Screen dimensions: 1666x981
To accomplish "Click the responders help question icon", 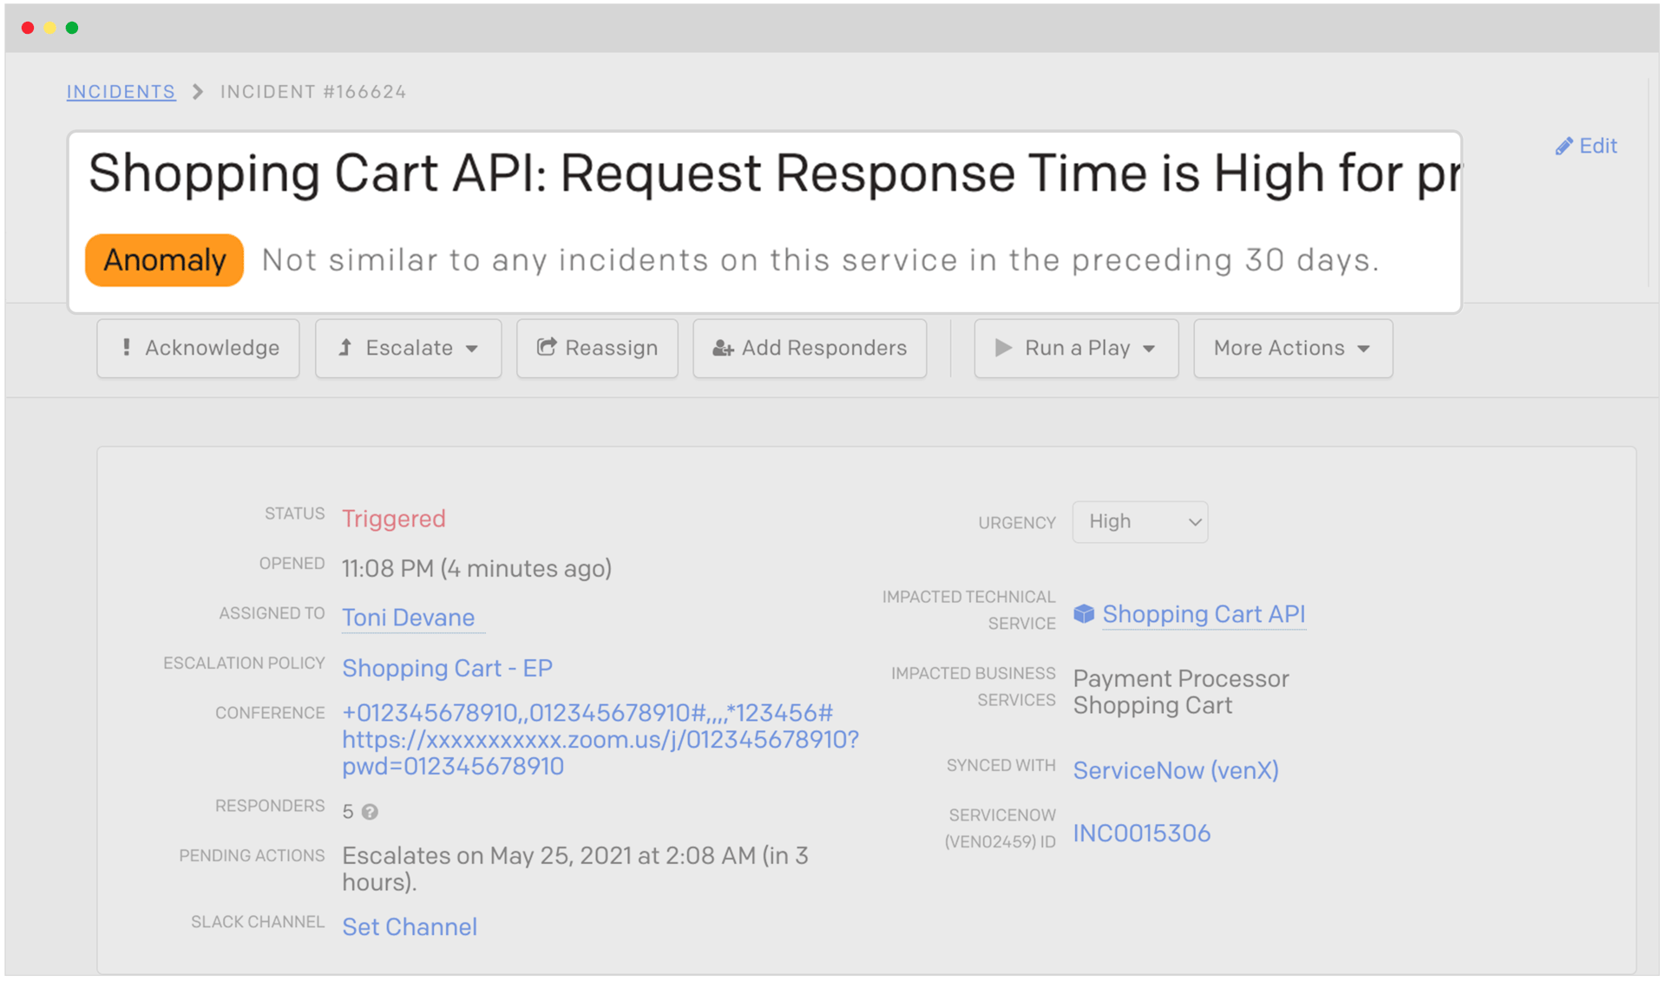I will (370, 812).
